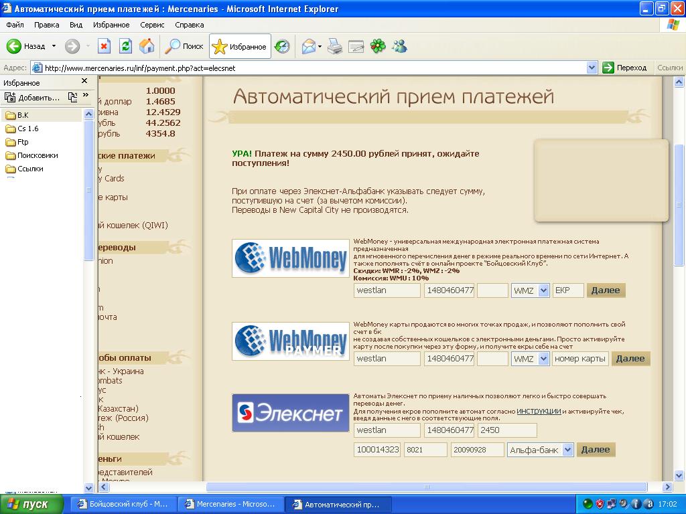Close the Избранное side panel
The width and height of the screenshot is (686, 514).
(x=84, y=81)
